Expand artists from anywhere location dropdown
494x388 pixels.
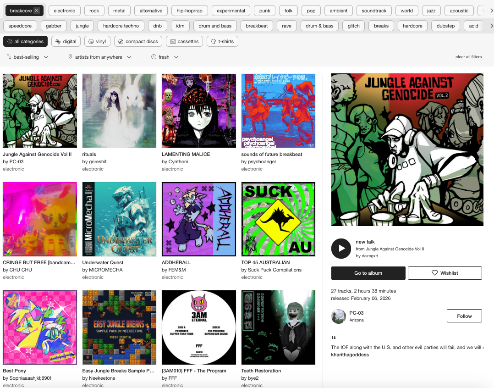[x=99, y=57]
